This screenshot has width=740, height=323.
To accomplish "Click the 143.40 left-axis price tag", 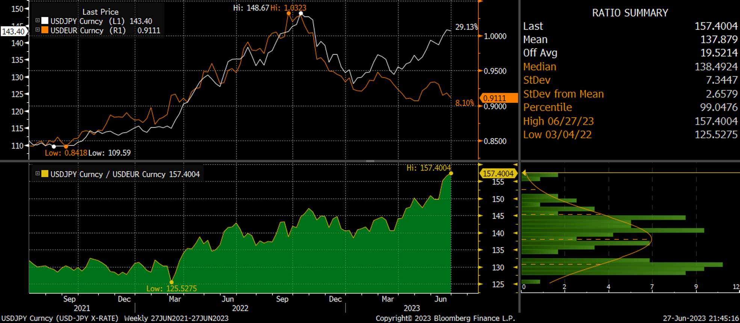I will (13, 32).
